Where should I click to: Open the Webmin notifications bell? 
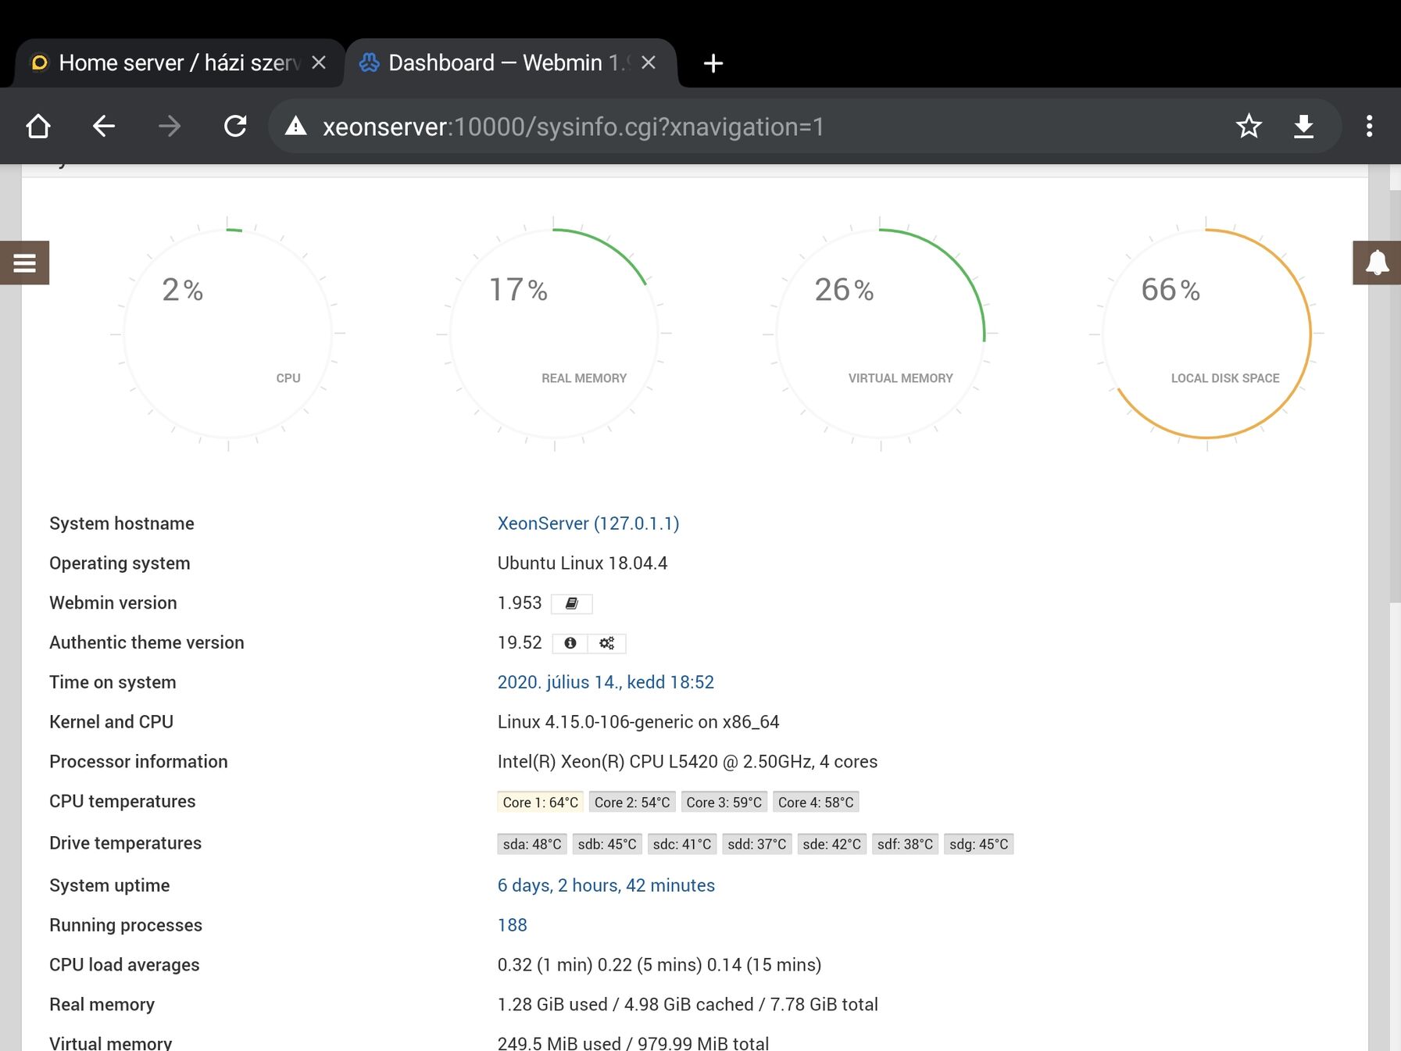click(1377, 263)
